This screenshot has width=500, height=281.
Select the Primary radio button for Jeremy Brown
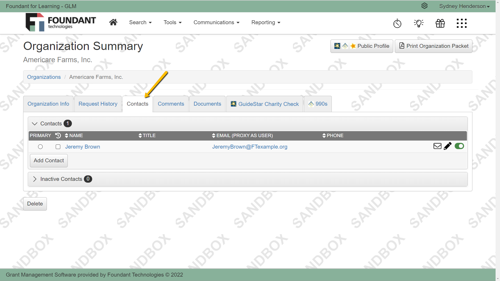coord(40,147)
